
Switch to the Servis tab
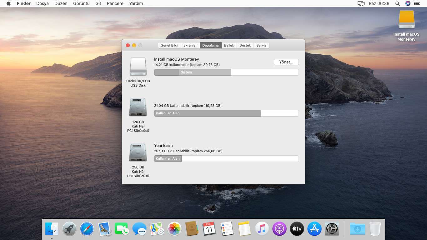click(261, 45)
